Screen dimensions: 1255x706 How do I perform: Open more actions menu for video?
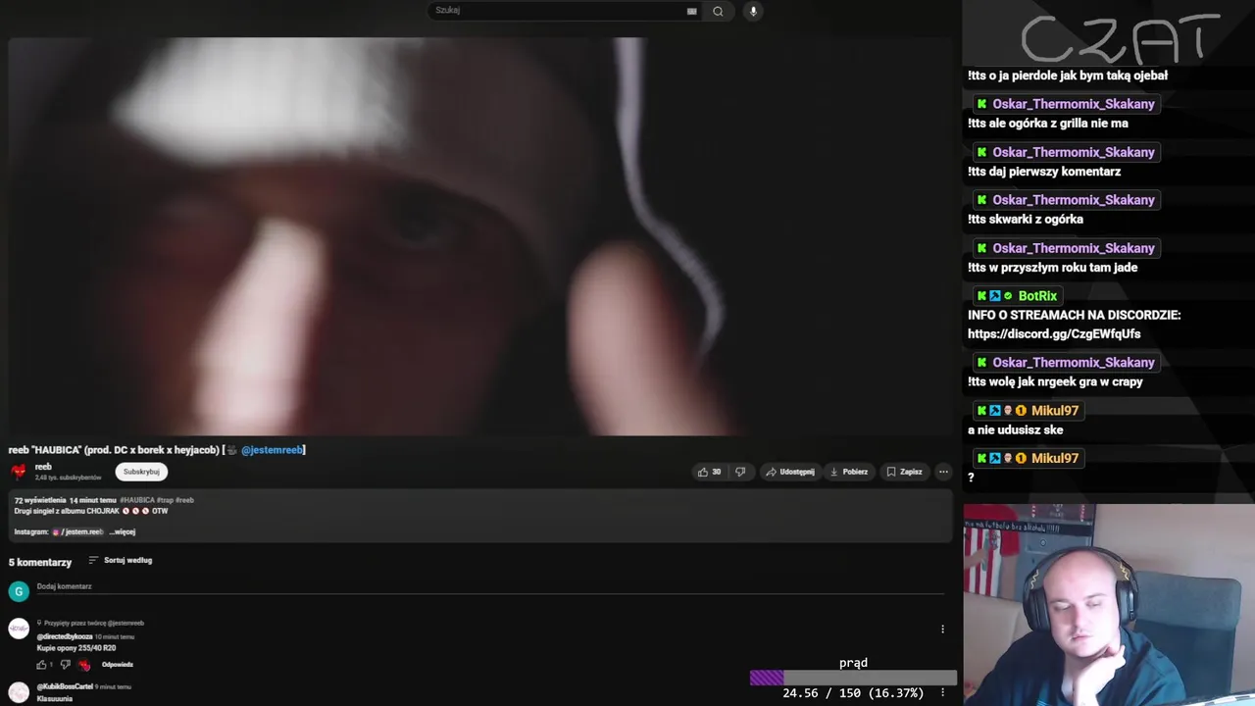(943, 472)
